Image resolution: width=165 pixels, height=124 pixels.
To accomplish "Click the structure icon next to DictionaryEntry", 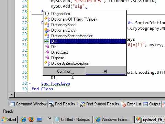I will (x=47, y=30).
